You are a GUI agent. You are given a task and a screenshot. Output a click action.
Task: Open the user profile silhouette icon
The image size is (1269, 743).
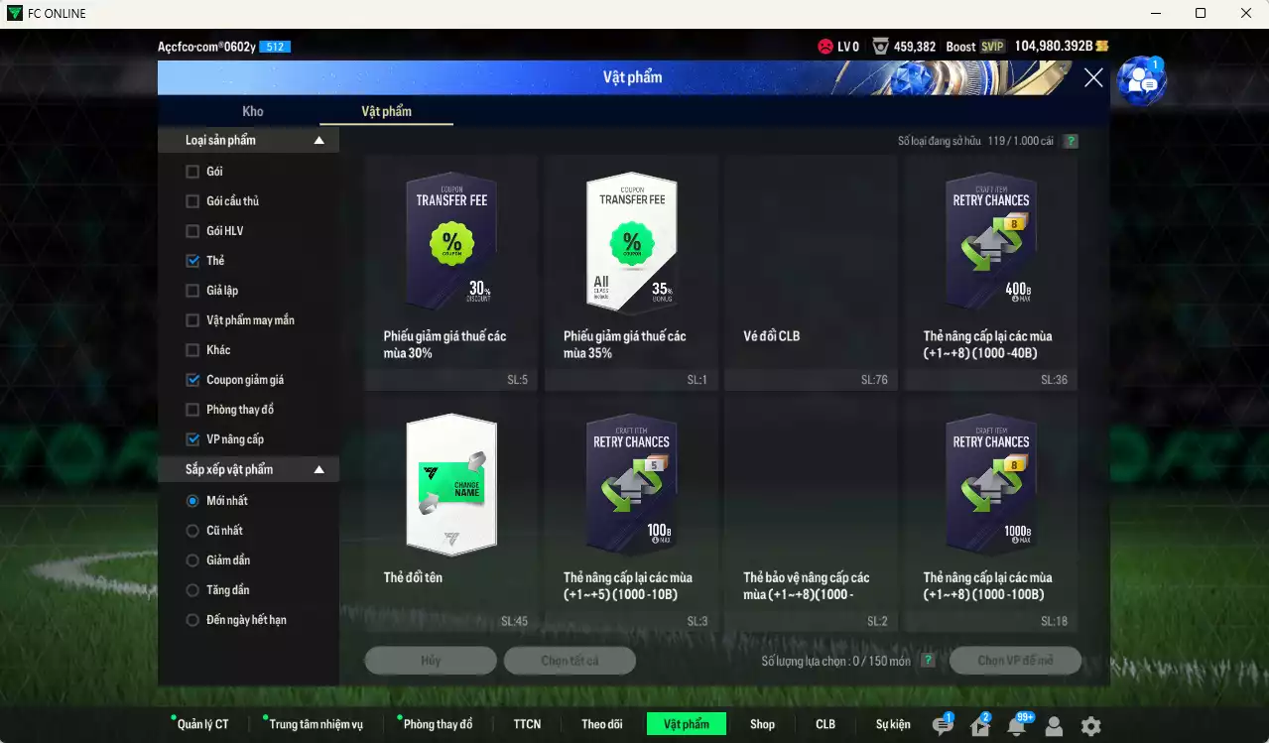coord(1054,726)
